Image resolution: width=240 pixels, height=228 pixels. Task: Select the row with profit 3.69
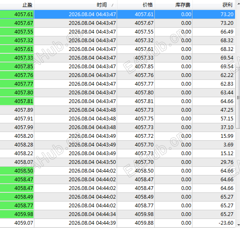tap(118, 145)
